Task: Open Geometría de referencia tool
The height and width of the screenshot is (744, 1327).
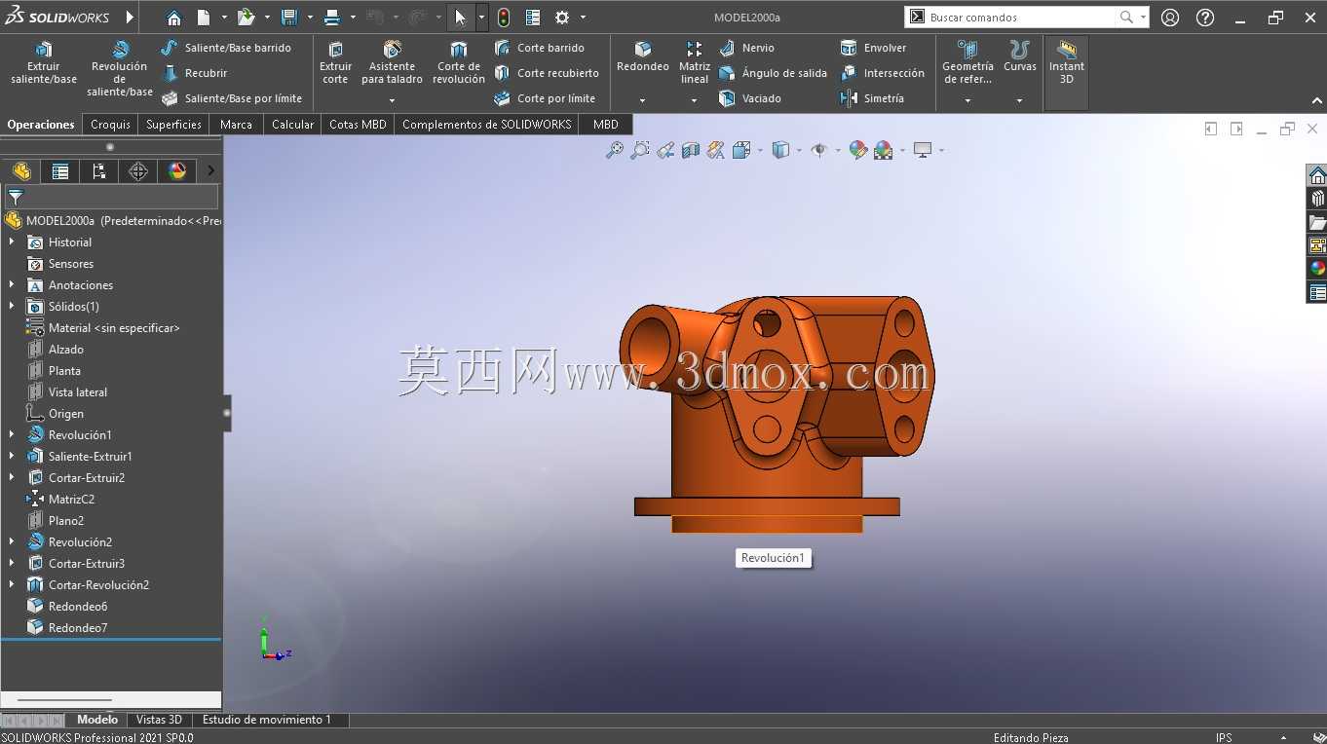Action: [x=967, y=63]
